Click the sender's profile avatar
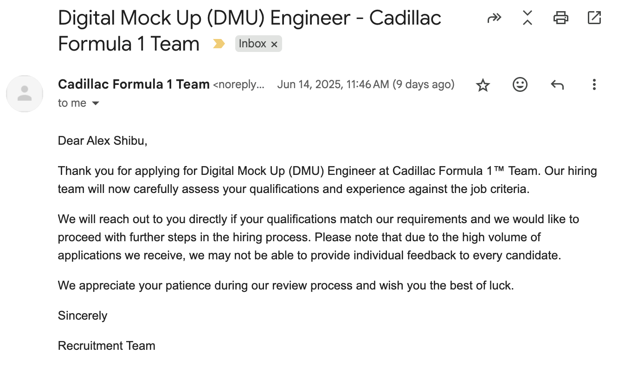Image resolution: width=618 pixels, height=373 pixels. [x=25, y=93]
